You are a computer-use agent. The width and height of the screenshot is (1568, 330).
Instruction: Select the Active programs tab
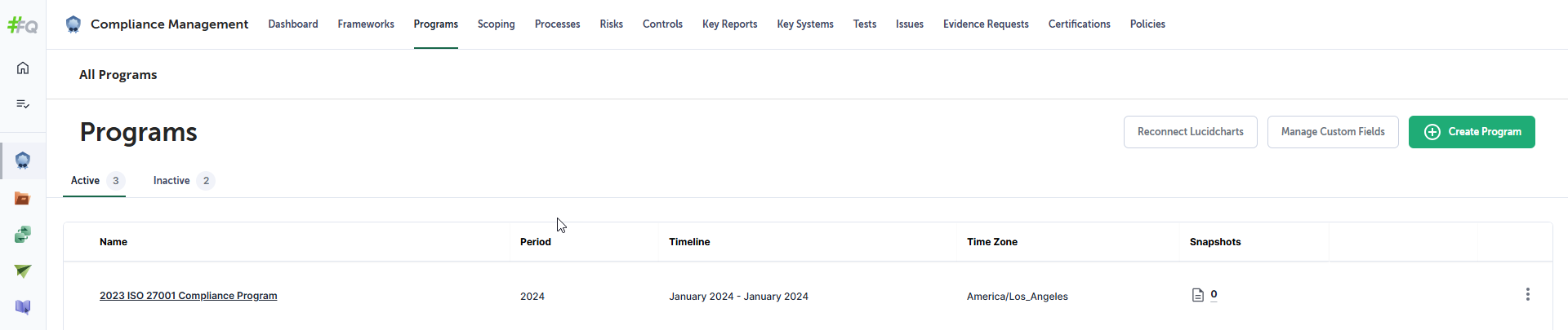[95, 181]
